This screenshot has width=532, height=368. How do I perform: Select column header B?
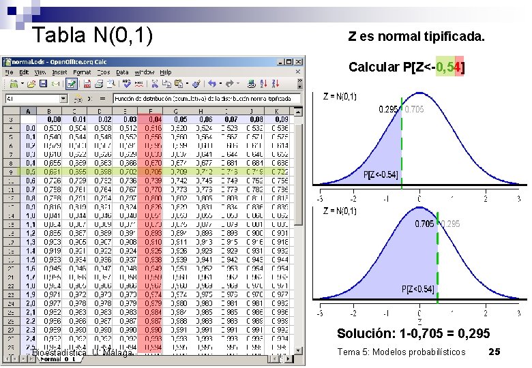(x=49, y=111)
